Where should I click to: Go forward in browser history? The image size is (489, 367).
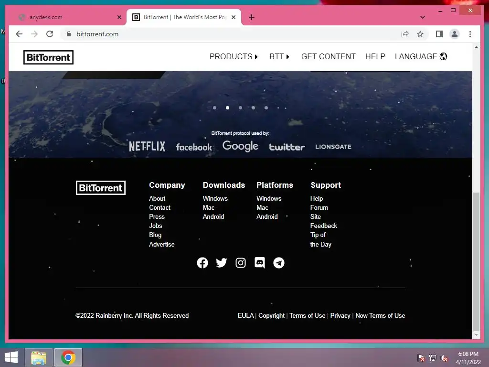click(34, 34)
